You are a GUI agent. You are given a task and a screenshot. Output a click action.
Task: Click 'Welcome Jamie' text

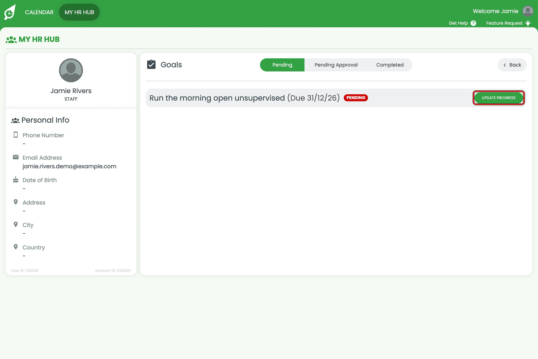pyautogui.click(x=495, y=11)
